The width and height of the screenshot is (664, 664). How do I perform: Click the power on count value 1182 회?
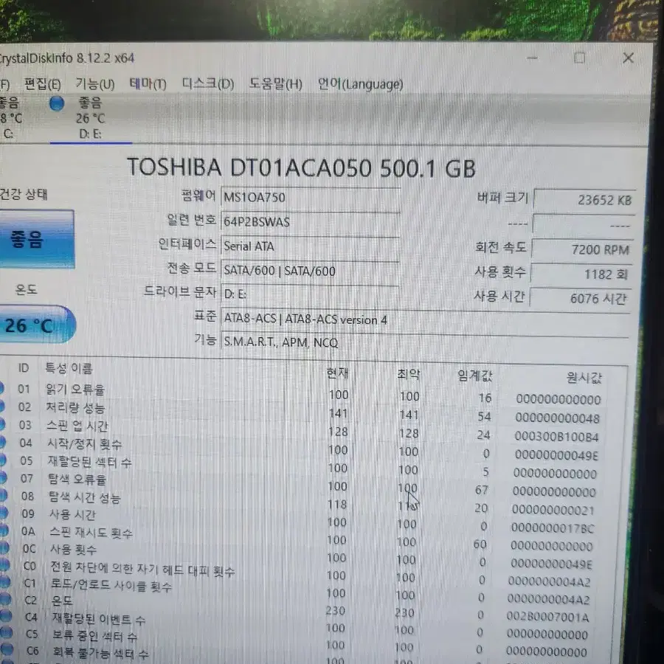click(581, 274)
